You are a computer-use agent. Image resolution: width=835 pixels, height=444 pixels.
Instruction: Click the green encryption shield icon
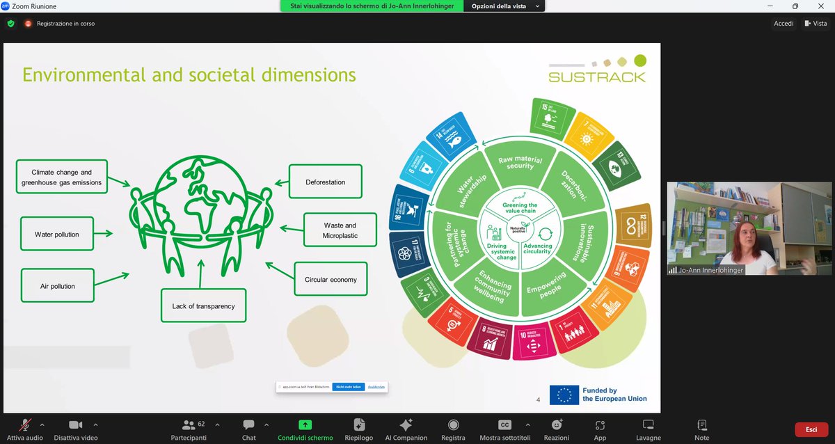tap(10, 23)
